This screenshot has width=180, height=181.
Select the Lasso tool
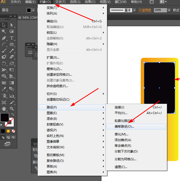[12, 31]
